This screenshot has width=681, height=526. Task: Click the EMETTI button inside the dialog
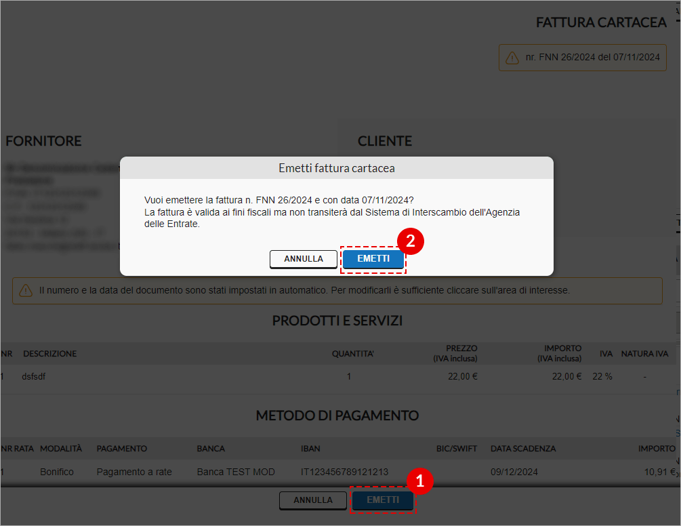pyautogui.click(x=373, y=259)
